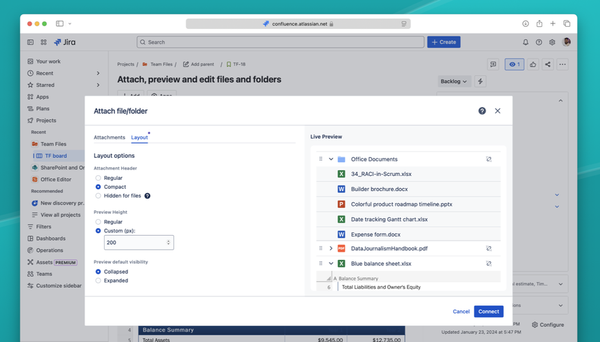600x342 pixels.
Task: Select Regular attachment header option
Action: coord(98,178)
